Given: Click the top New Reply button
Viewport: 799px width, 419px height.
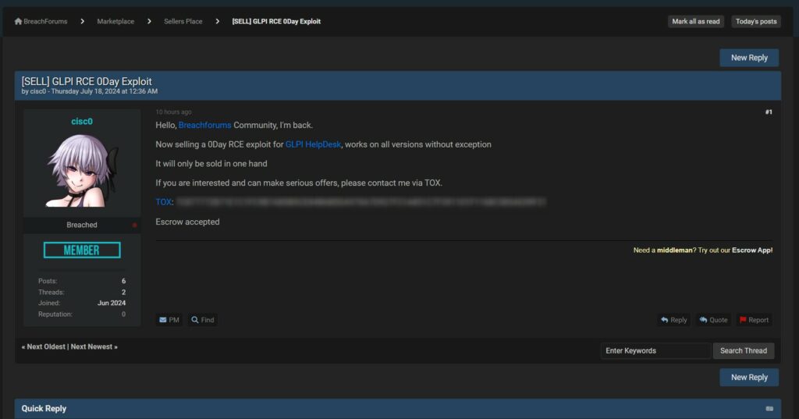Looking at the screenshot, I should click(748, 58).
